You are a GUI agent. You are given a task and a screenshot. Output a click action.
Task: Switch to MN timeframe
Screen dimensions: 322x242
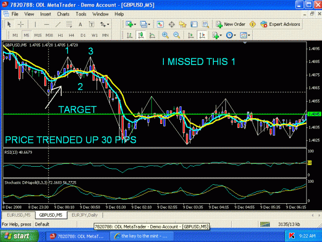coord(105,35)
